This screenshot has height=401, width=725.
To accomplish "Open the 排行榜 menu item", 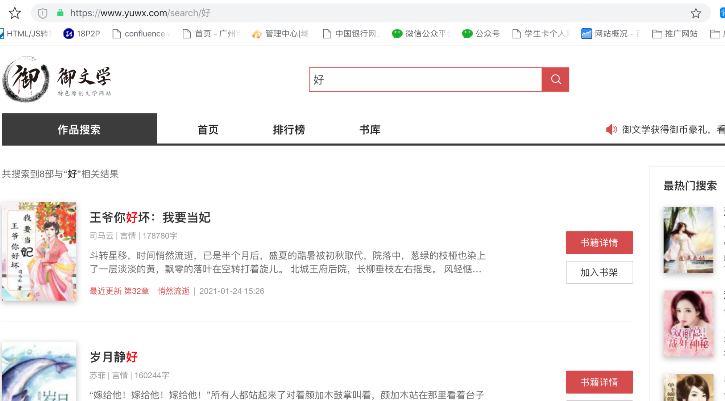I will click(x=289, y=129).
